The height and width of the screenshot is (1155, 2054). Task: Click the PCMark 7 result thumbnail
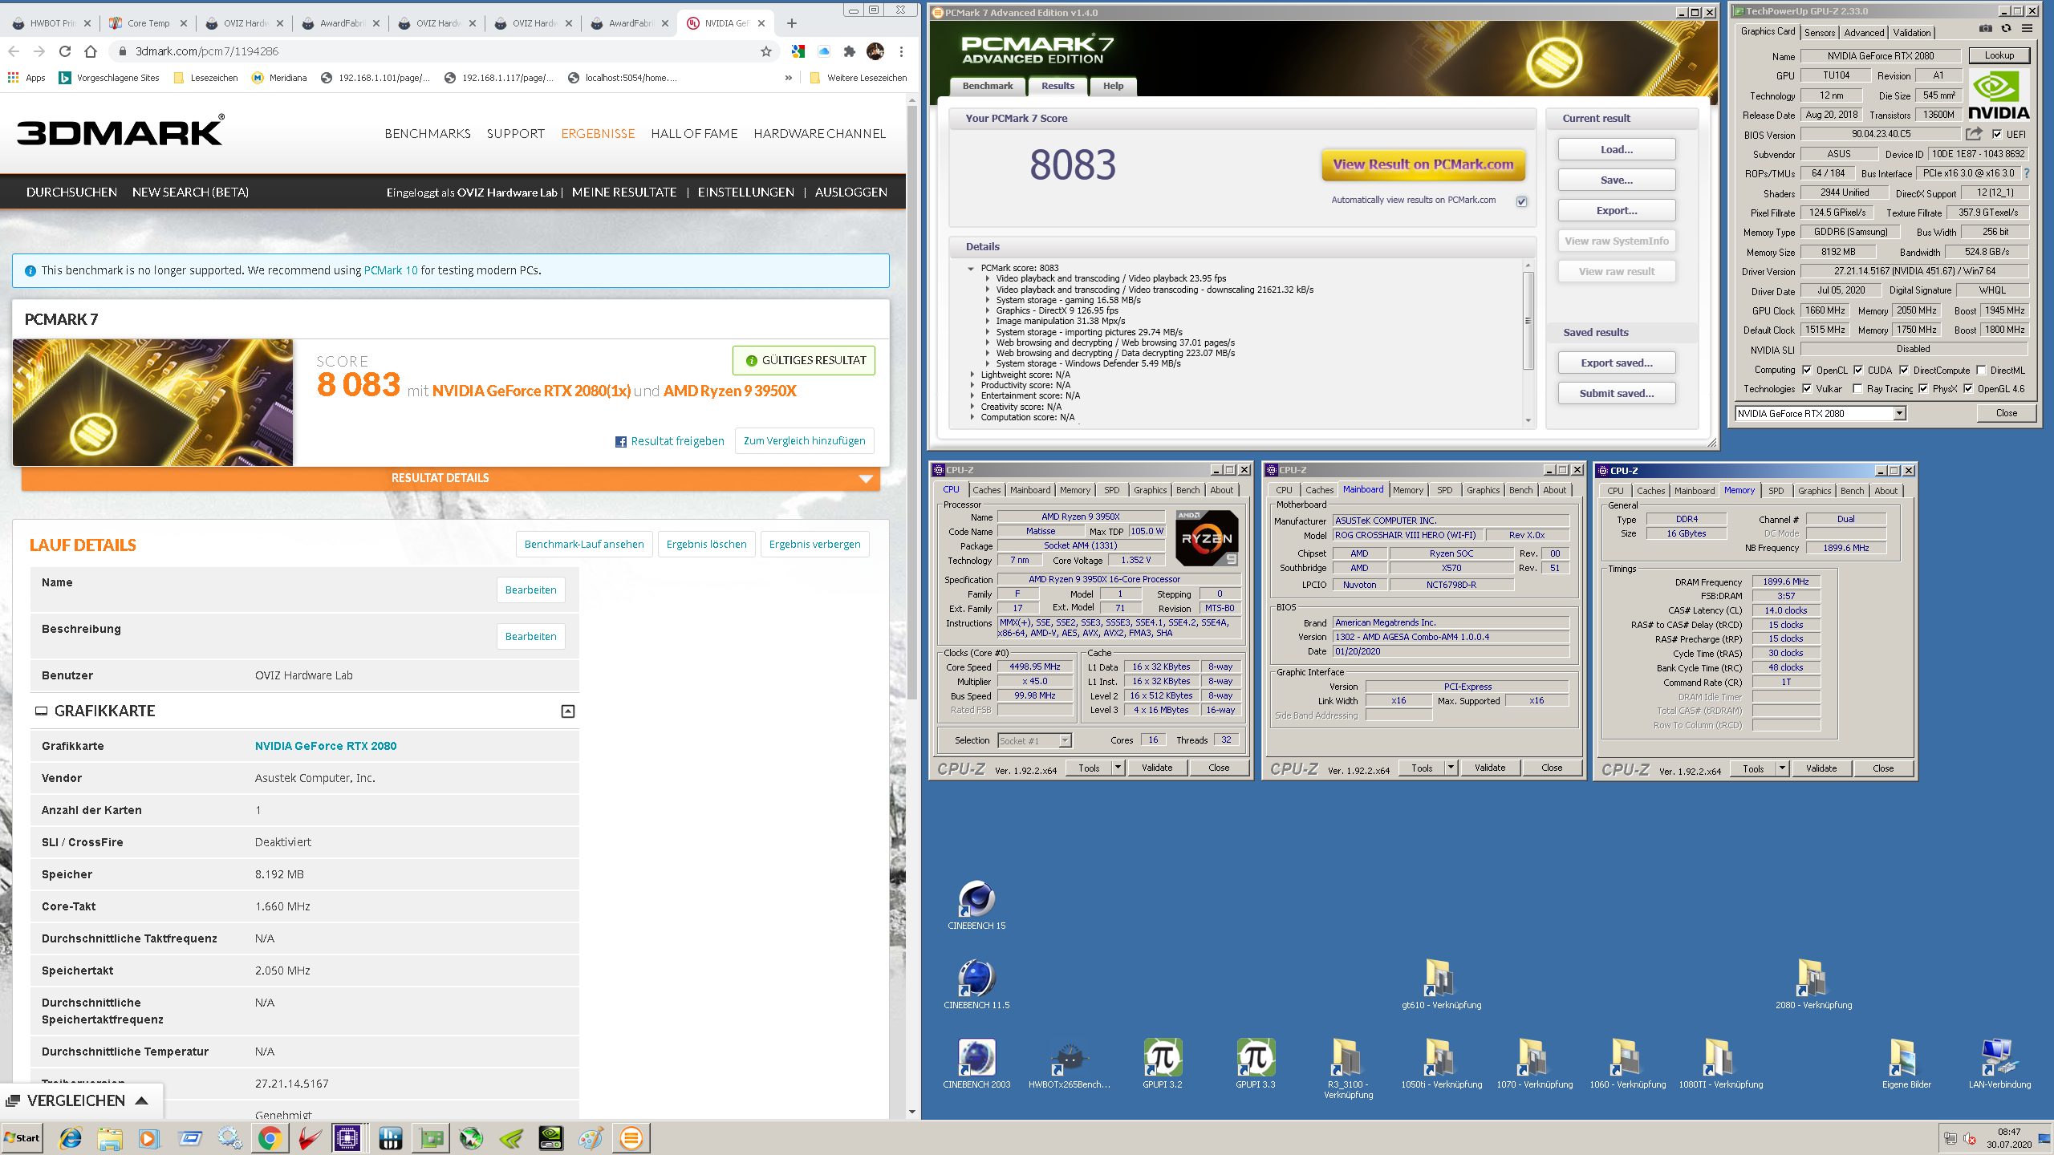(x=153, y=402)
